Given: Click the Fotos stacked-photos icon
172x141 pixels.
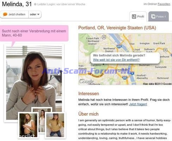Looking at the screenshot, I should pyautogui.click(x=153, y=16).
